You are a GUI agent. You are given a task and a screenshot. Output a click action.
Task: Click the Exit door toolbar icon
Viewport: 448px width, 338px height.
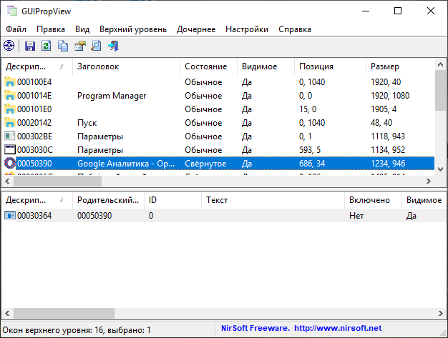tap(113, 46)
